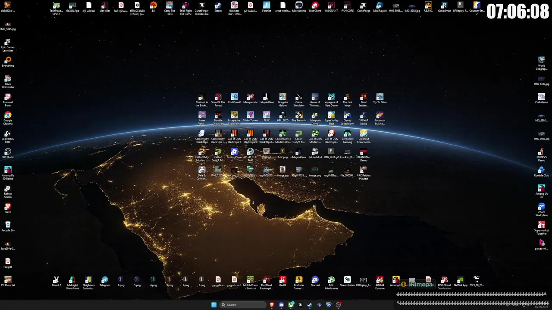Viewport: 552px width, 310px height.
Task: Open Crime Simulator shortcut
Action: click(x=299, y=100)
